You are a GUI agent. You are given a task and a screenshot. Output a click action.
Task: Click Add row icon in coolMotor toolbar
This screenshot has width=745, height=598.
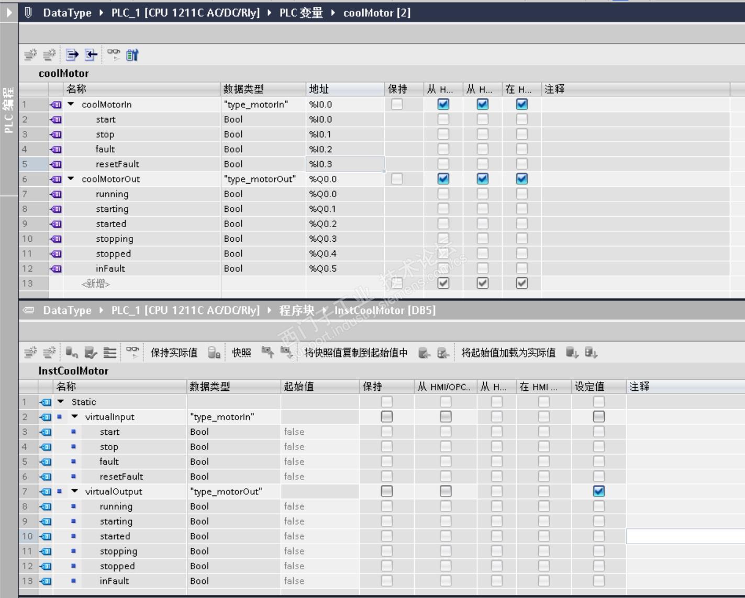pos(49,54)
